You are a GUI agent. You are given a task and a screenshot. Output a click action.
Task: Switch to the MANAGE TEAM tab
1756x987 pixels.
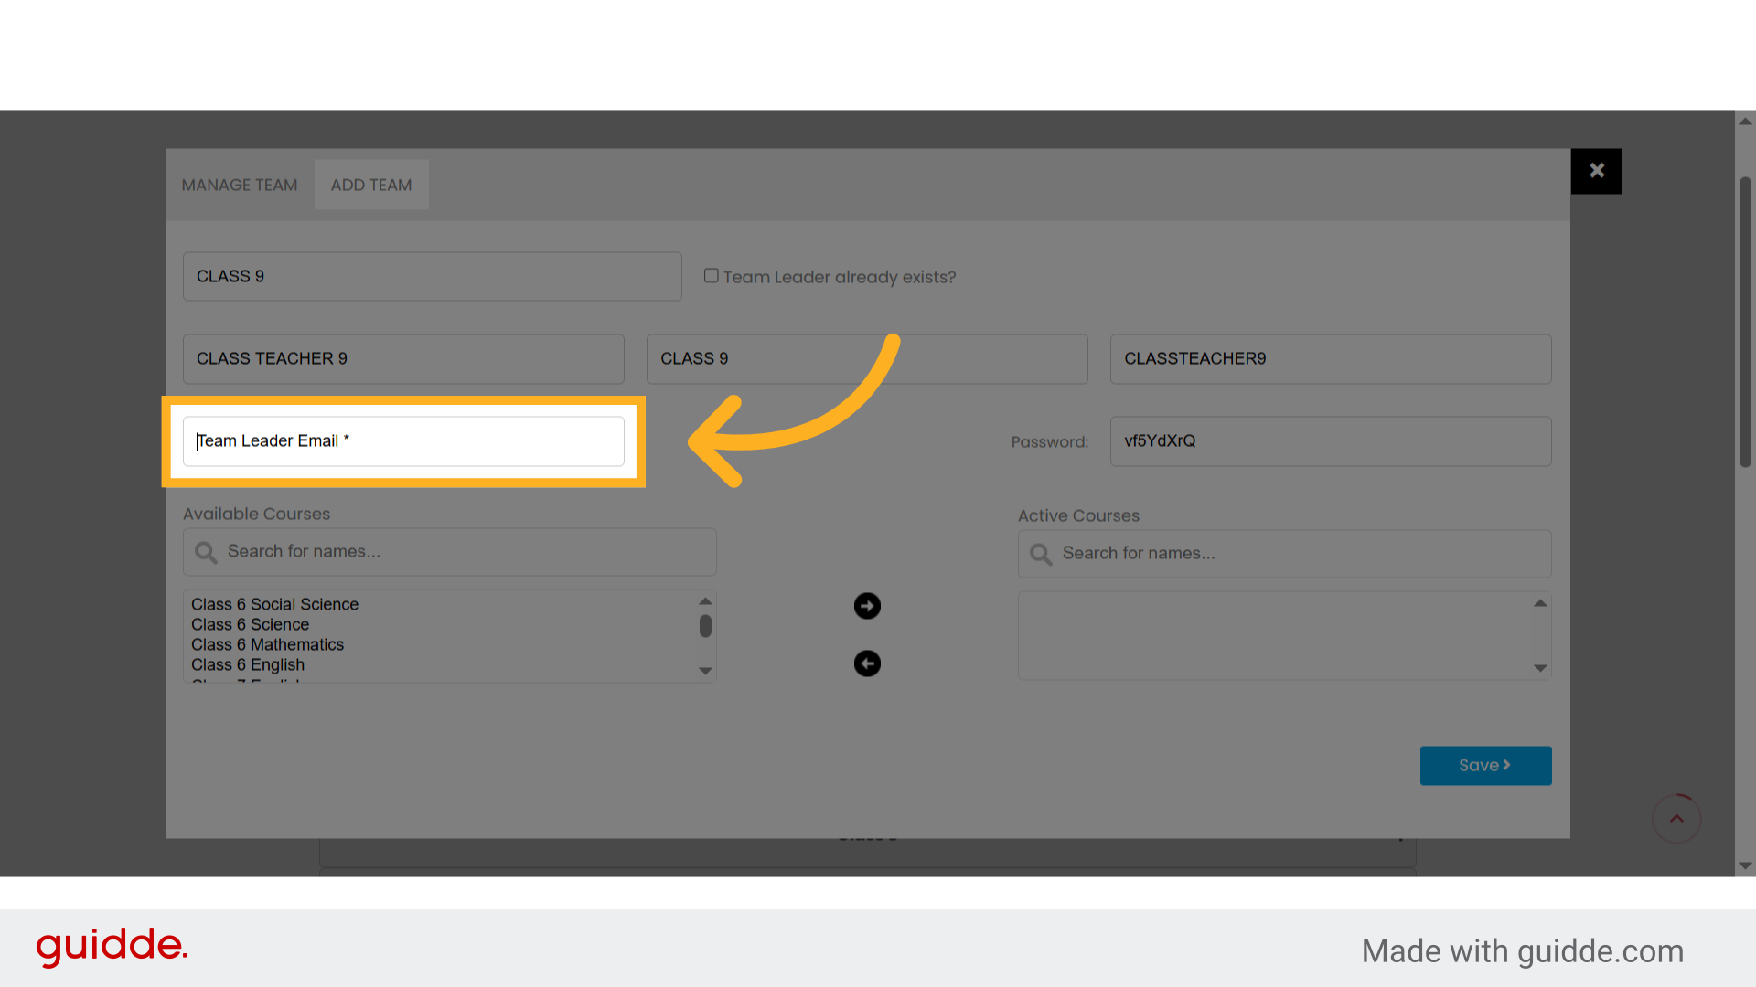[239, 185]
